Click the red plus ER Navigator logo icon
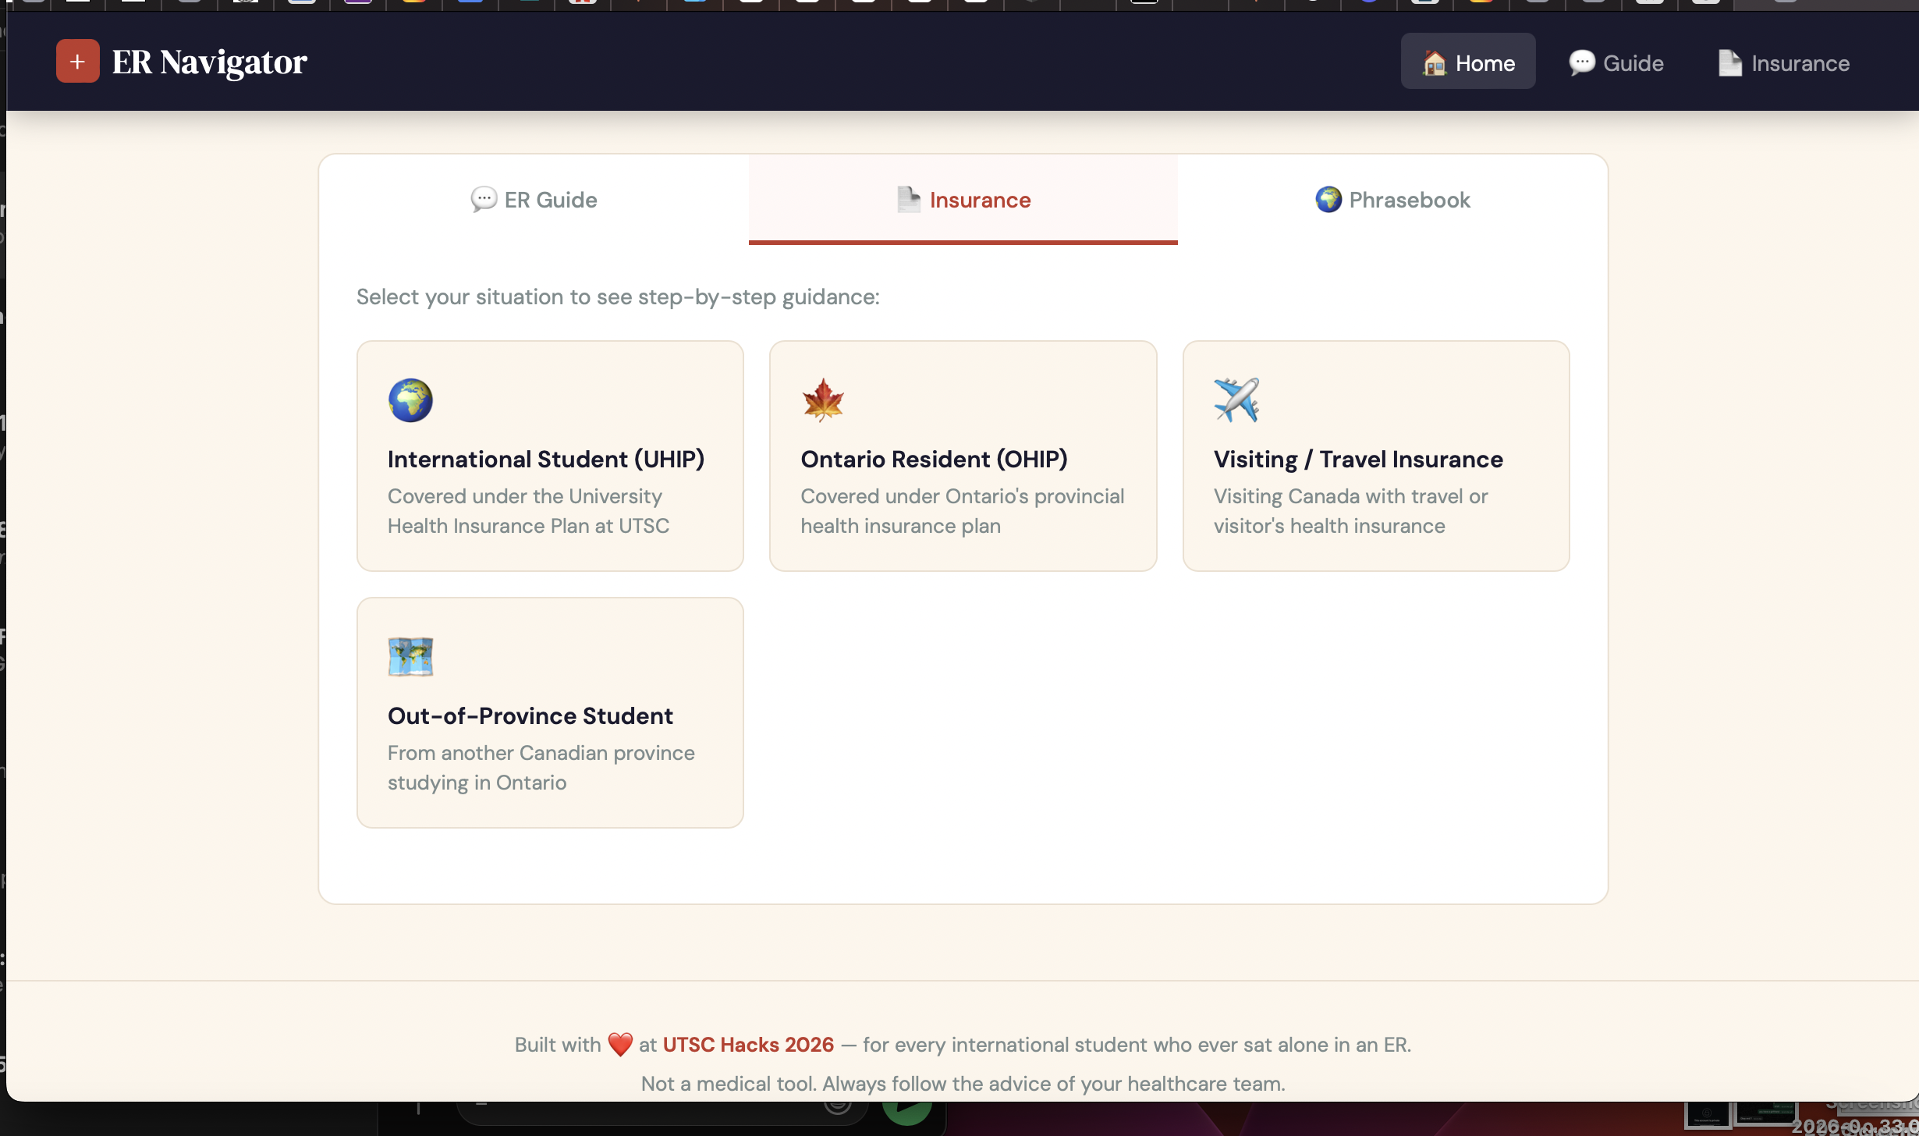1919x1136 pixels. click(77, 61)
